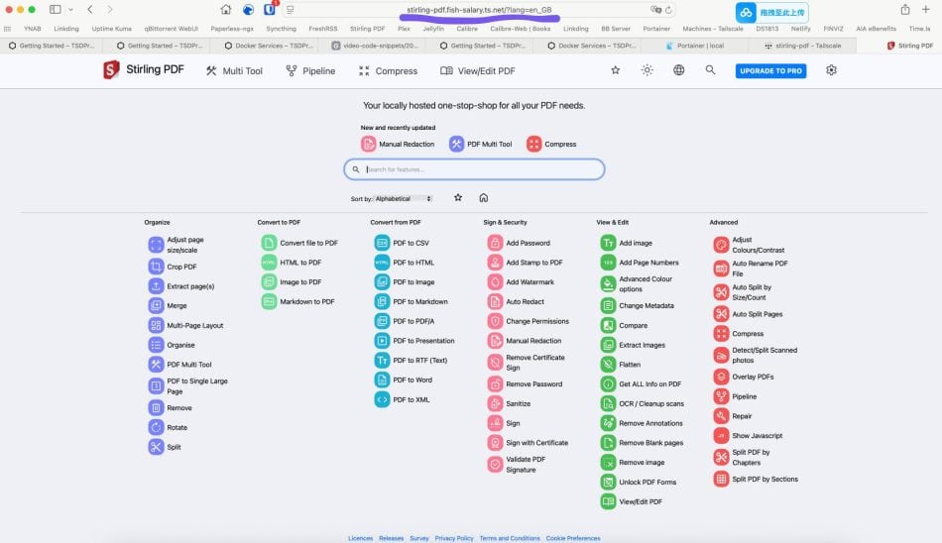The width and height of the screenshot is (942, 543).
Task: Click the Stirling PDF logo
Action: [144, 69]
